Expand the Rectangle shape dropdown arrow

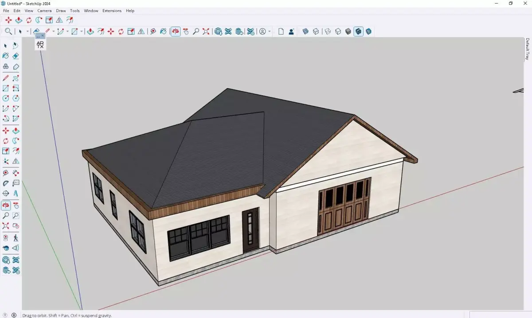click(x=82, y=31)
